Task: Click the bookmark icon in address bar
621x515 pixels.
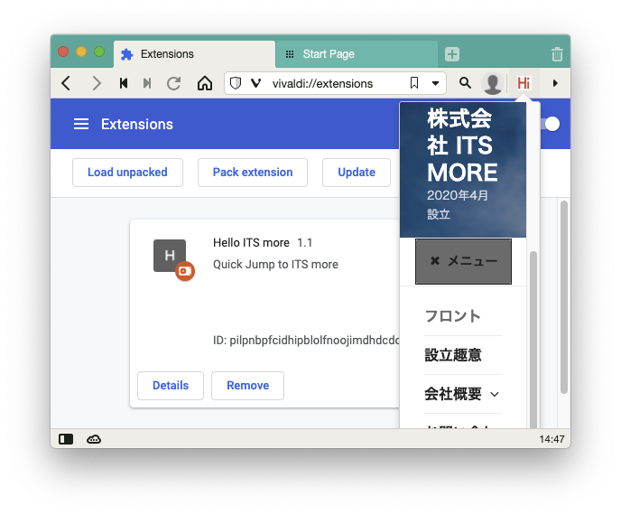Action: [x=414, y=83]
